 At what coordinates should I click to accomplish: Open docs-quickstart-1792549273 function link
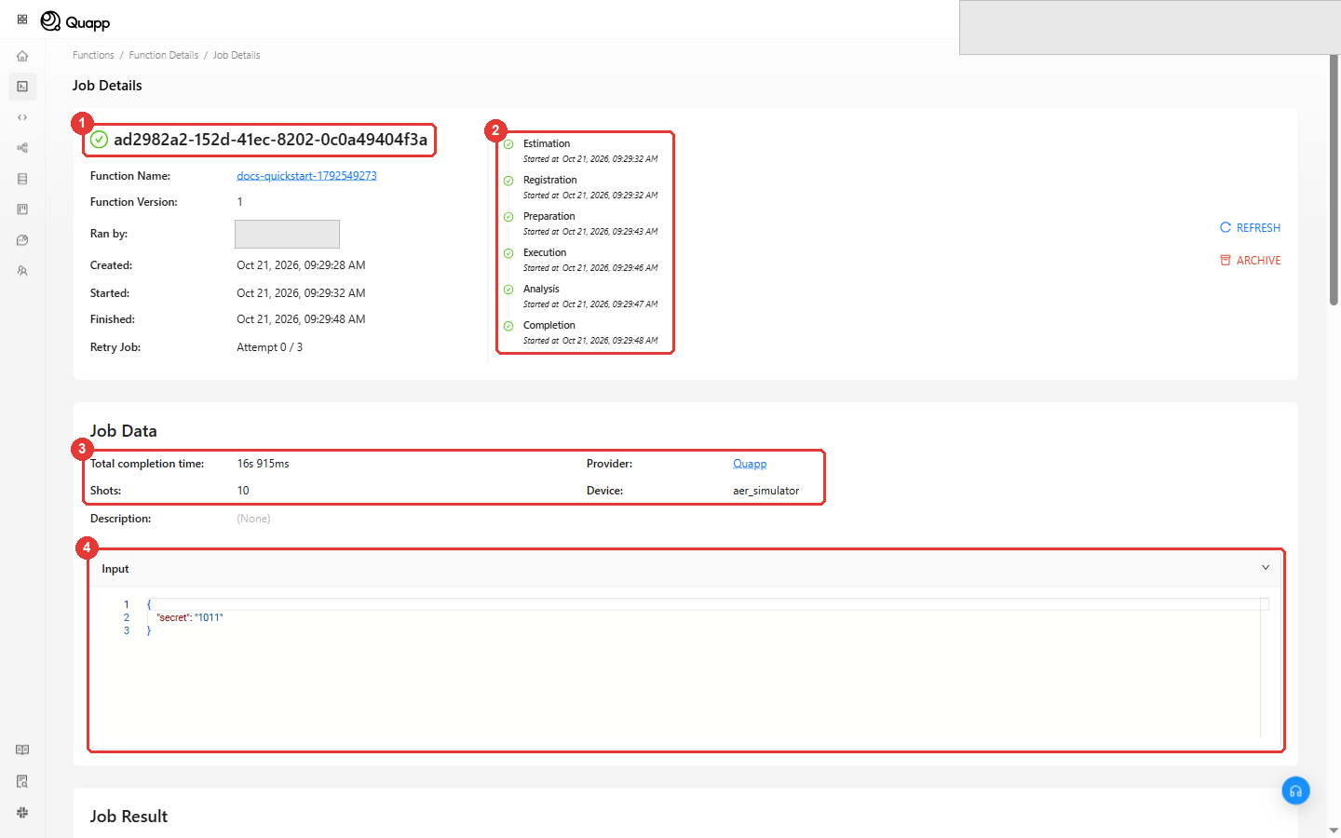(x=306, y=175)
